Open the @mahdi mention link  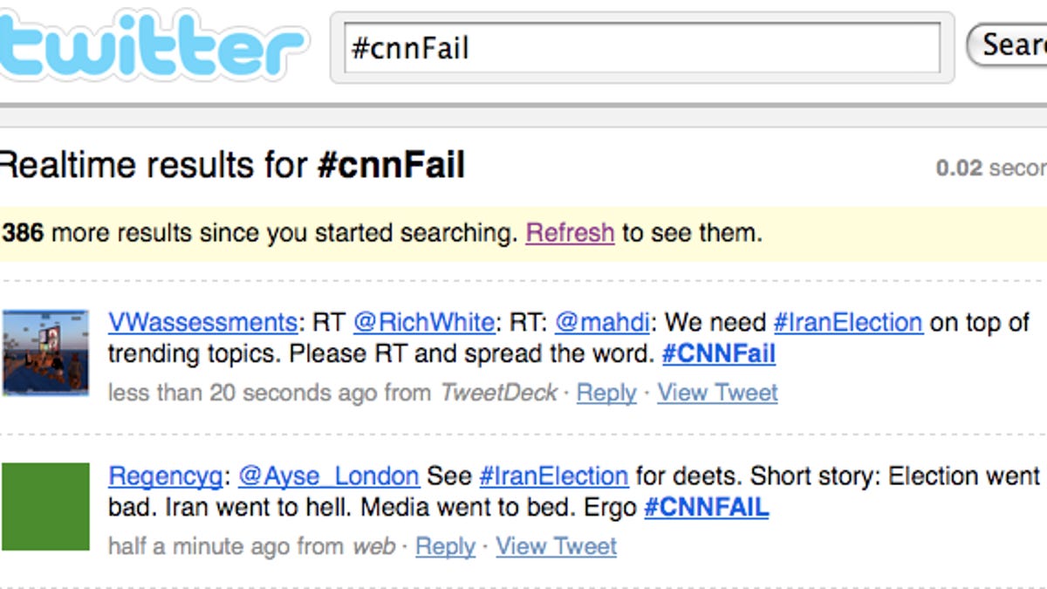tap(602, 322)
